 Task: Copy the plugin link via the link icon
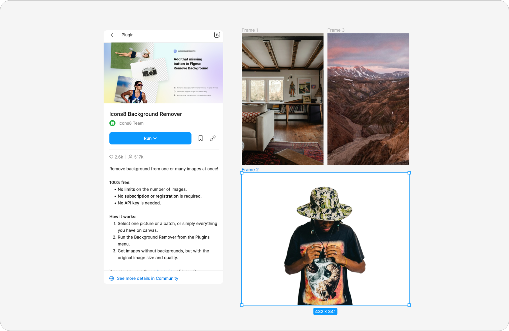212,138
